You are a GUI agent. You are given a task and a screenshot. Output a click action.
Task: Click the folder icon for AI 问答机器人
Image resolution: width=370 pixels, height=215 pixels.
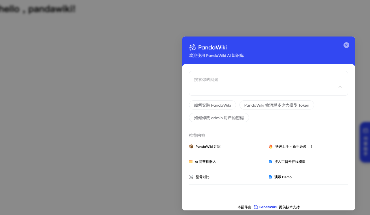tap(191, 162)
